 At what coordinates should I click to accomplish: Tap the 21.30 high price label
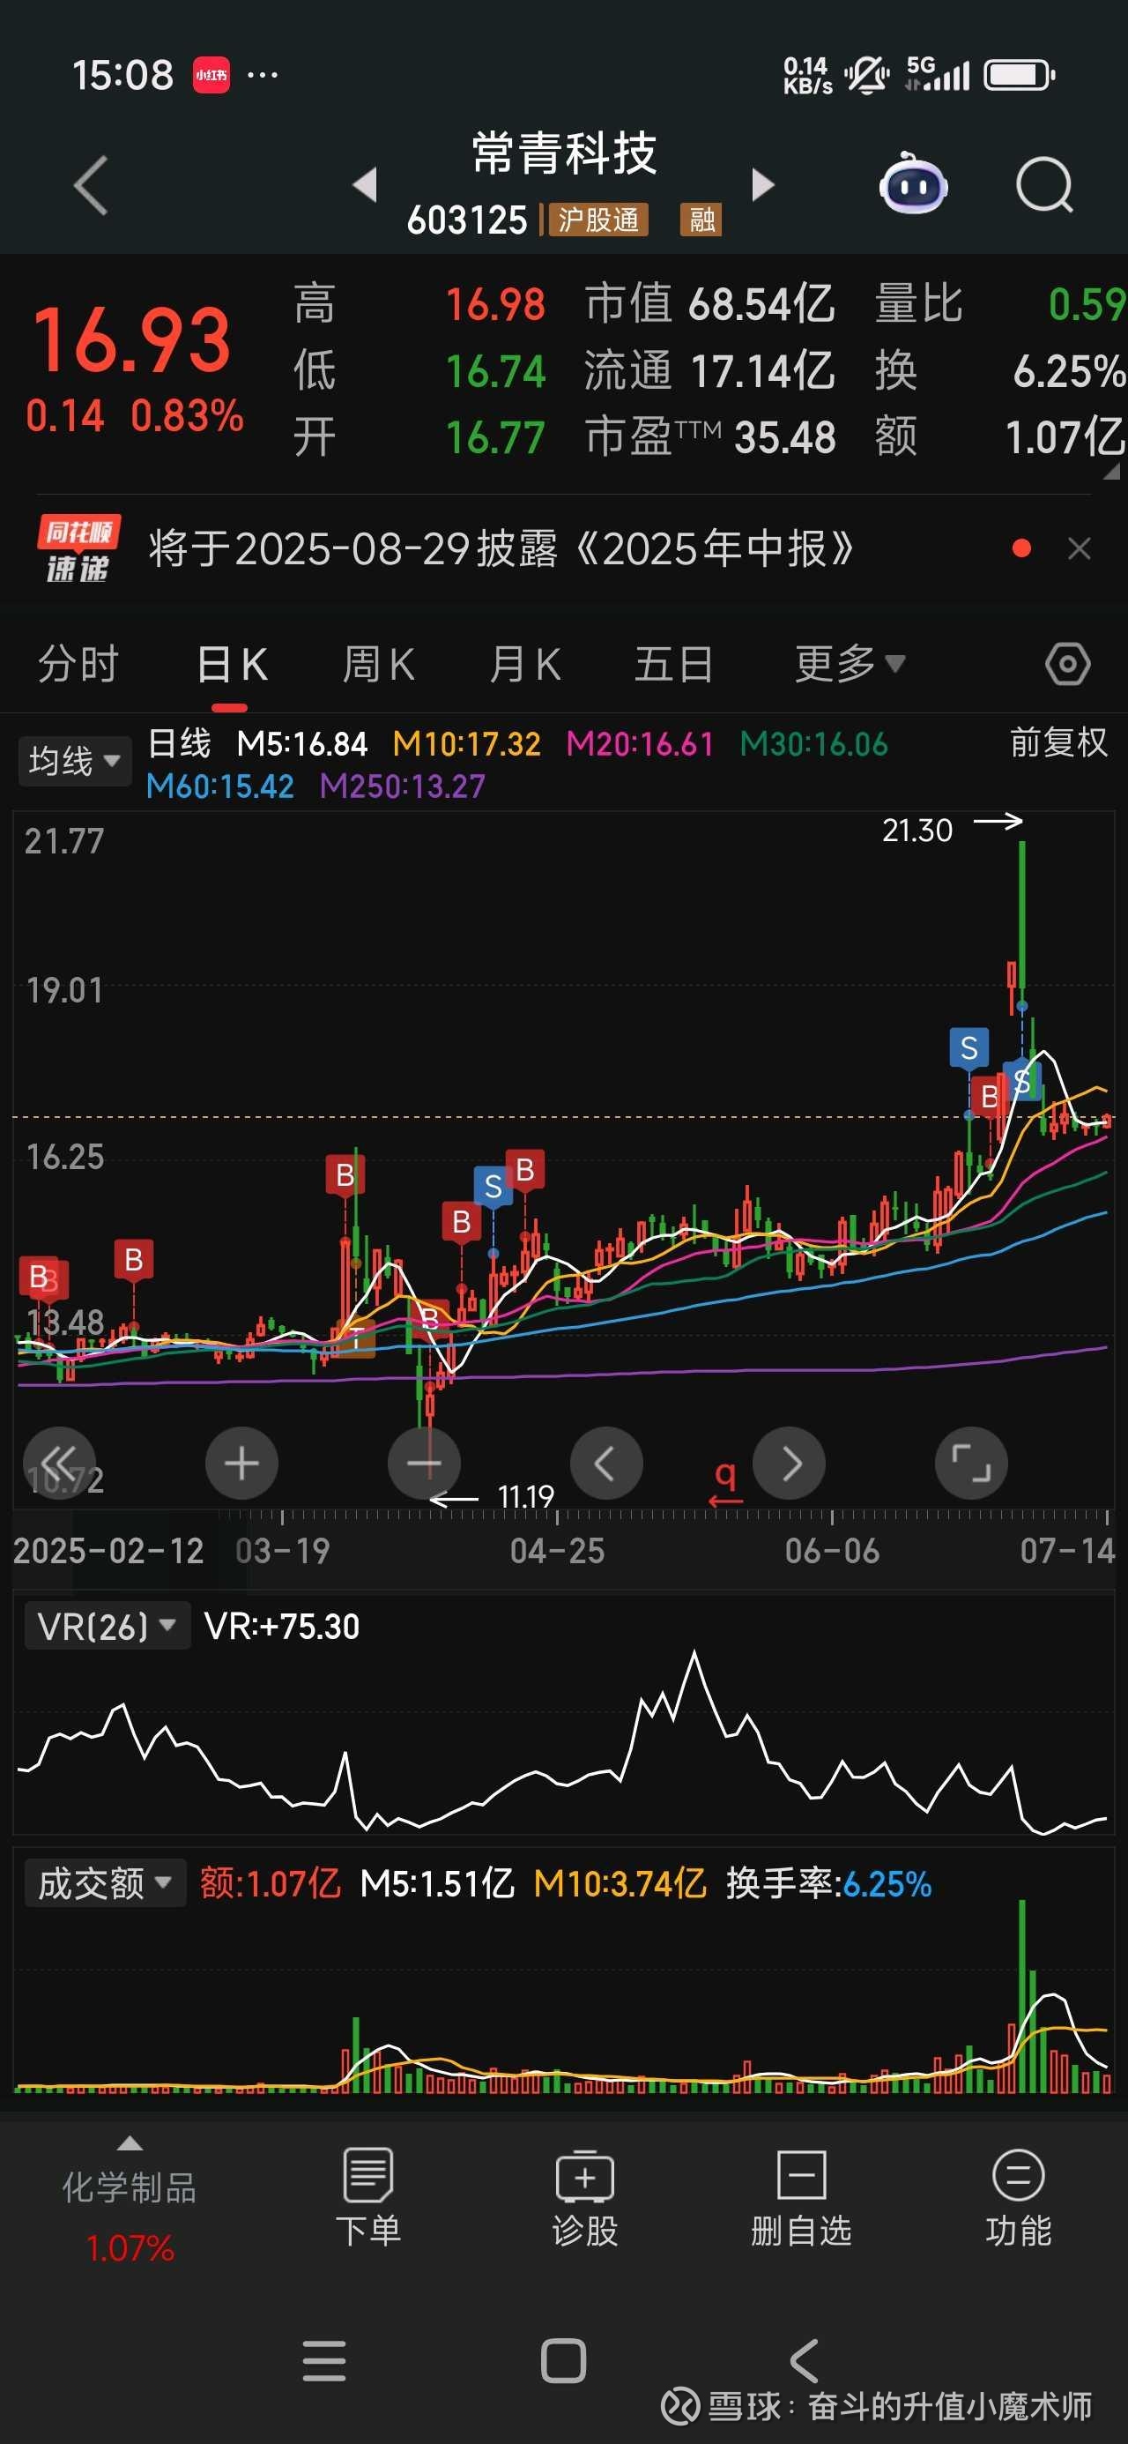pyautogui.click(x=916, y=831)
